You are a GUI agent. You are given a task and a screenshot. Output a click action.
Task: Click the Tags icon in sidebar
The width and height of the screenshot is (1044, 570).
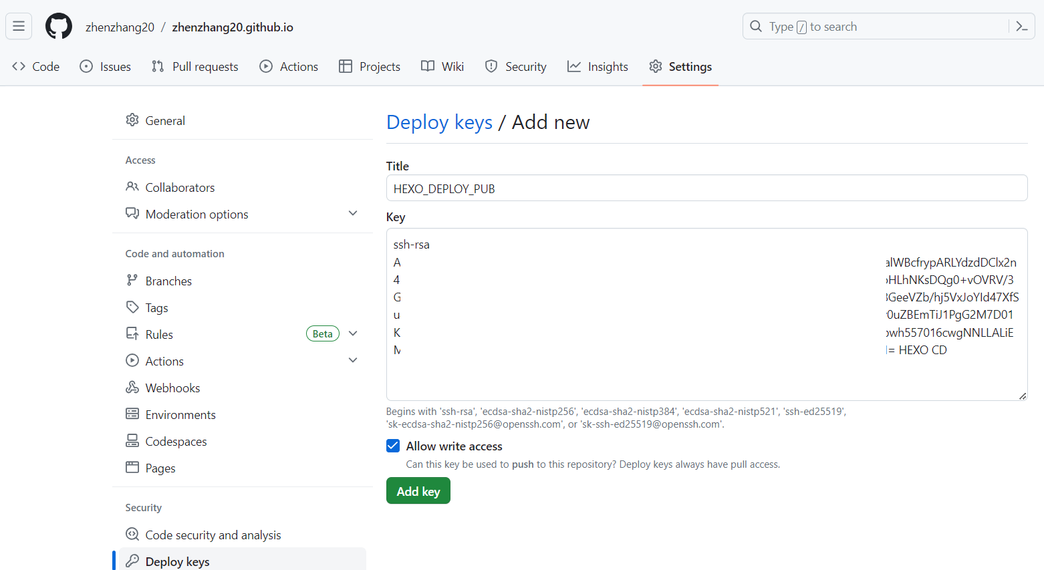coord(132,307)
